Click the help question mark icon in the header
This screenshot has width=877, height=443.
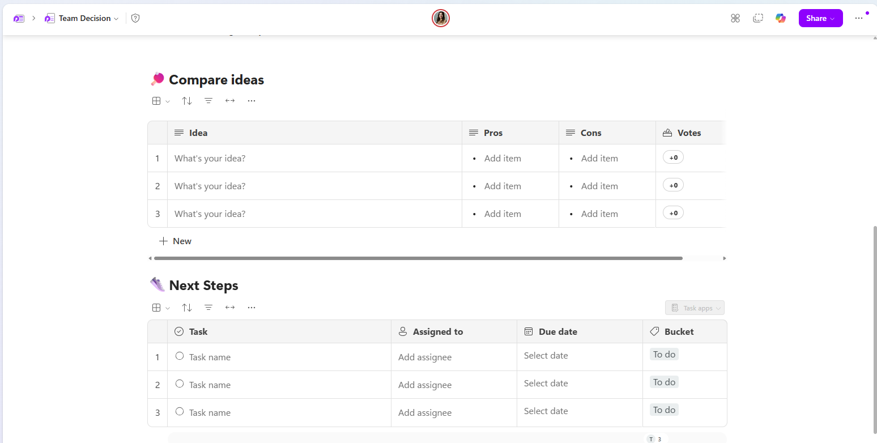[x=135, y=18]
